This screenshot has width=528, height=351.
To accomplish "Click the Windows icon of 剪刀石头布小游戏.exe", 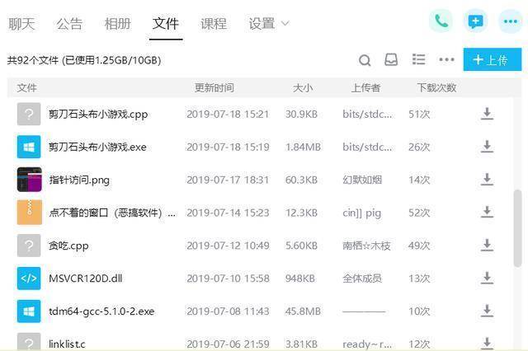I will [x=29, y=147].
